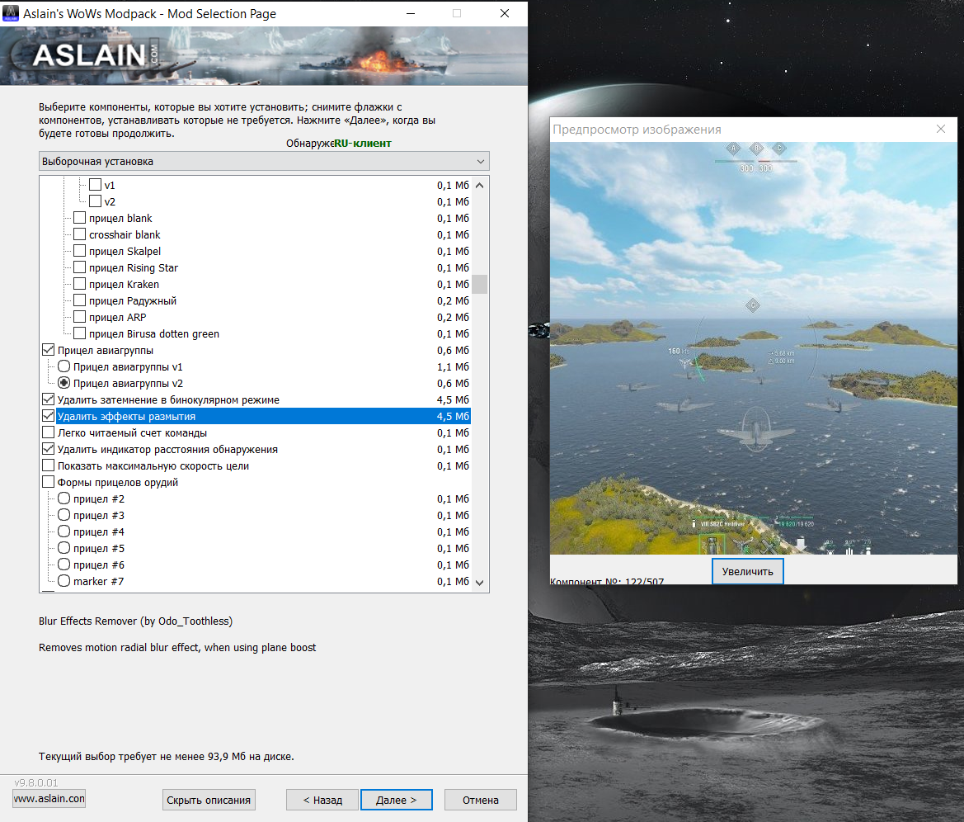Open the www.aslain.com link

(49, 799)
